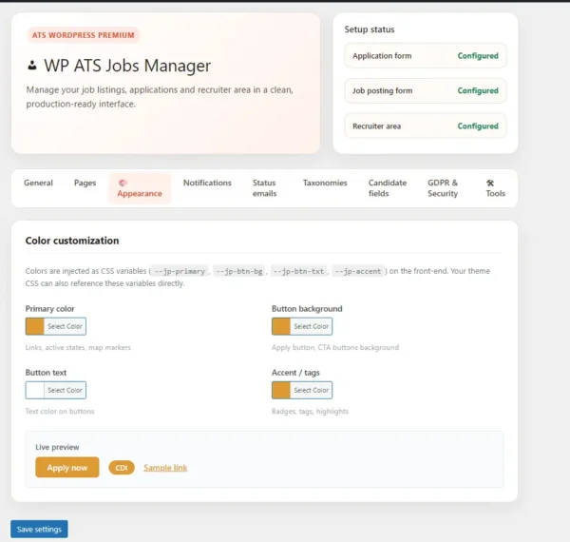The width and height of the screenshot is (570, 542).
Task: Open the Status emails tab
Action: [x=265, y=188]
